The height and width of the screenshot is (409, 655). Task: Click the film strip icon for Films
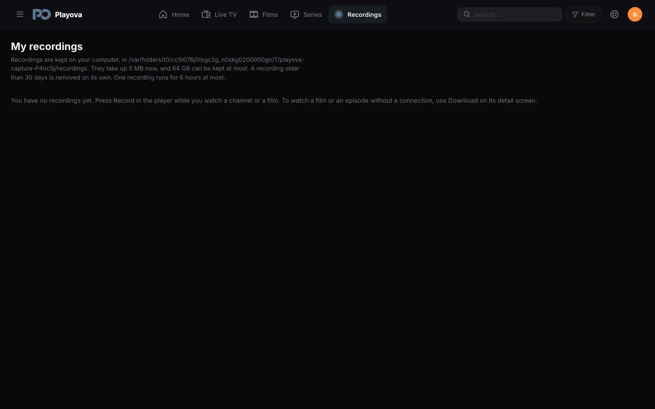pos(254,15)
